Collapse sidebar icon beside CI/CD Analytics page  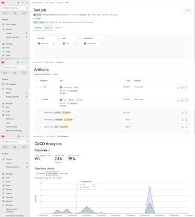pyautogui.click(x=19, y=136)
